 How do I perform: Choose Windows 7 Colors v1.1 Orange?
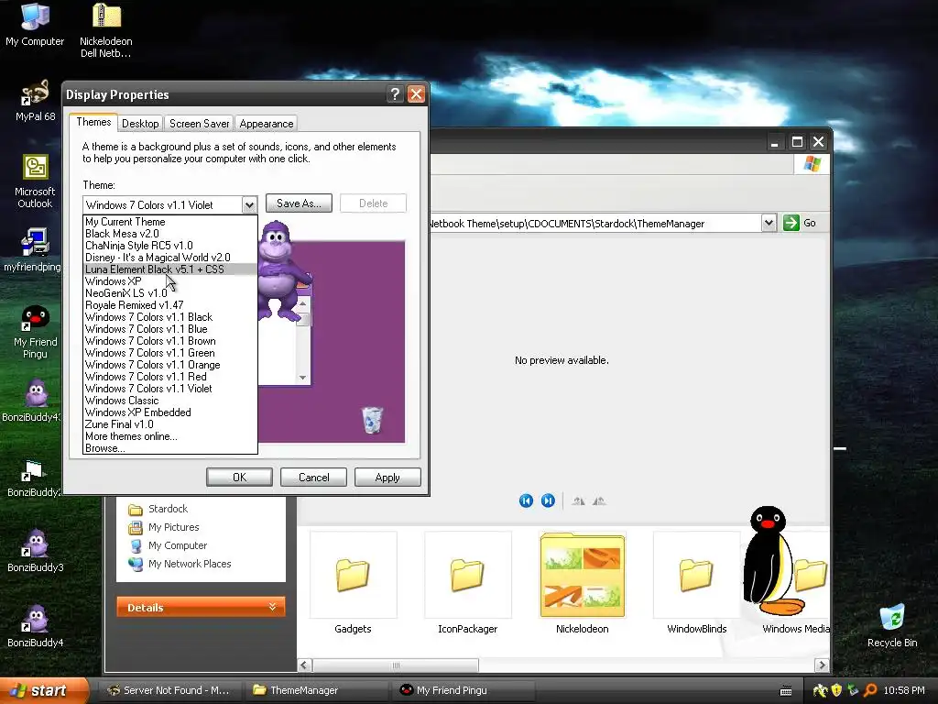tap(169, 365)
